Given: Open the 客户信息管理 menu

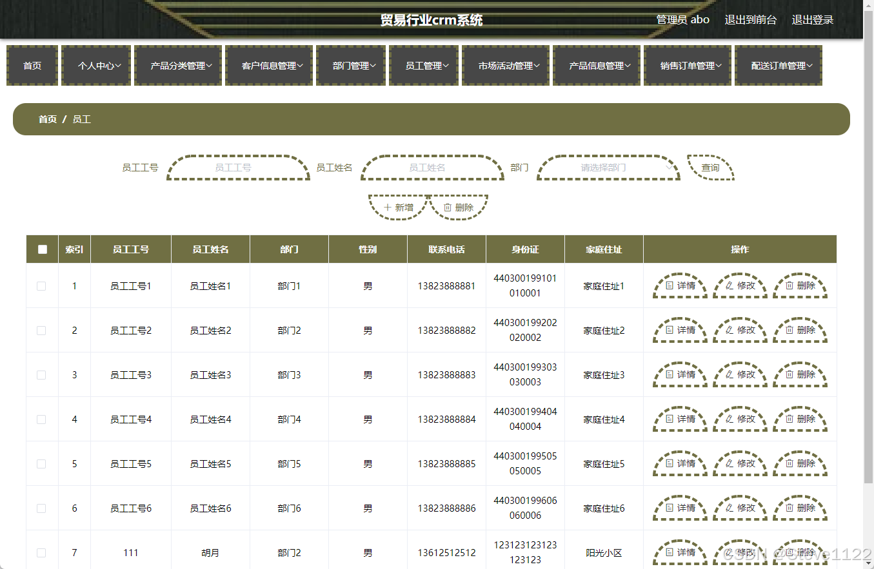Looking at the screenshot, I should point(269,65).
